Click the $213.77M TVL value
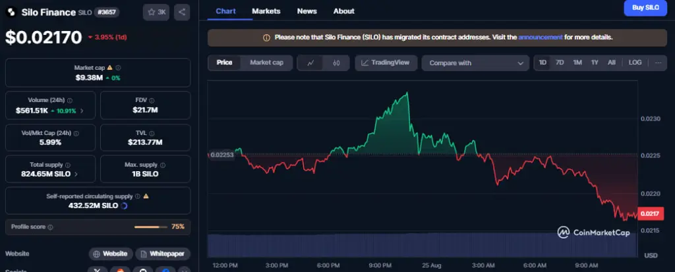 coord(145,142)
